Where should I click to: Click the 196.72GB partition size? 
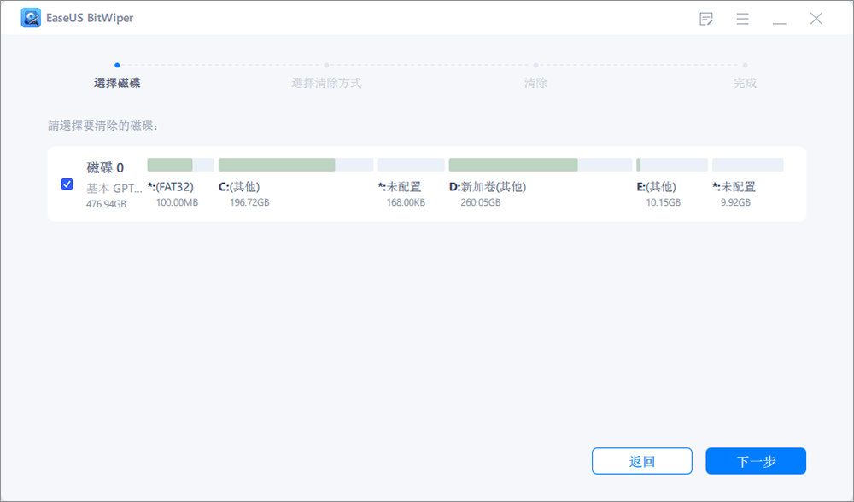249,202
